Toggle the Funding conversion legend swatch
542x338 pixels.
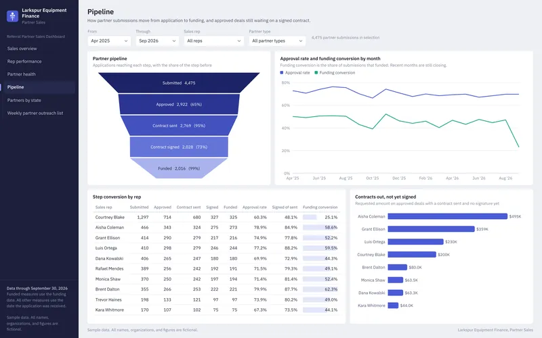pos(316,72)
